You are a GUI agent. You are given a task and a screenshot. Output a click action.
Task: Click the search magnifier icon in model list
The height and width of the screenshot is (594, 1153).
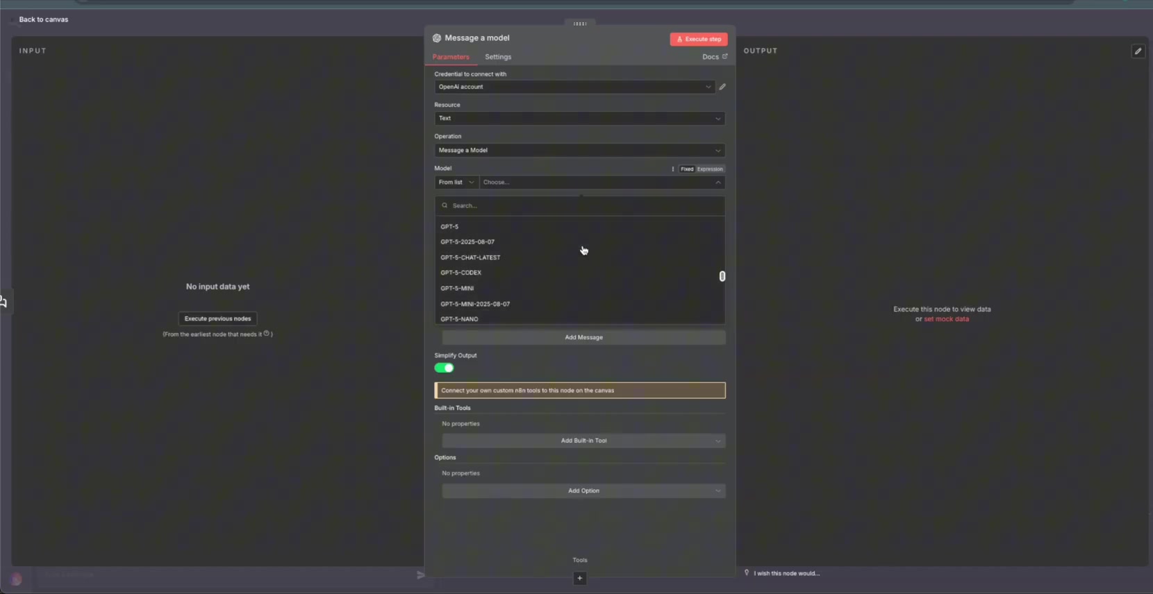click(x=445, y=205)
